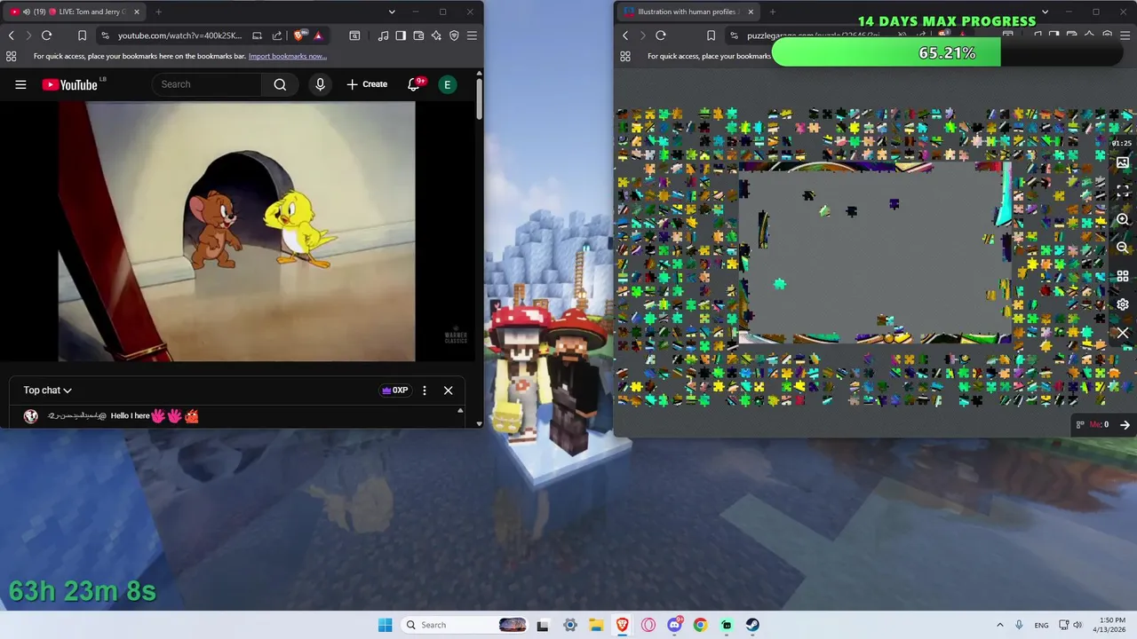Click the YouTube page vertical scrollbar
Screen dimensions: 1137x639
coord(479,99)
